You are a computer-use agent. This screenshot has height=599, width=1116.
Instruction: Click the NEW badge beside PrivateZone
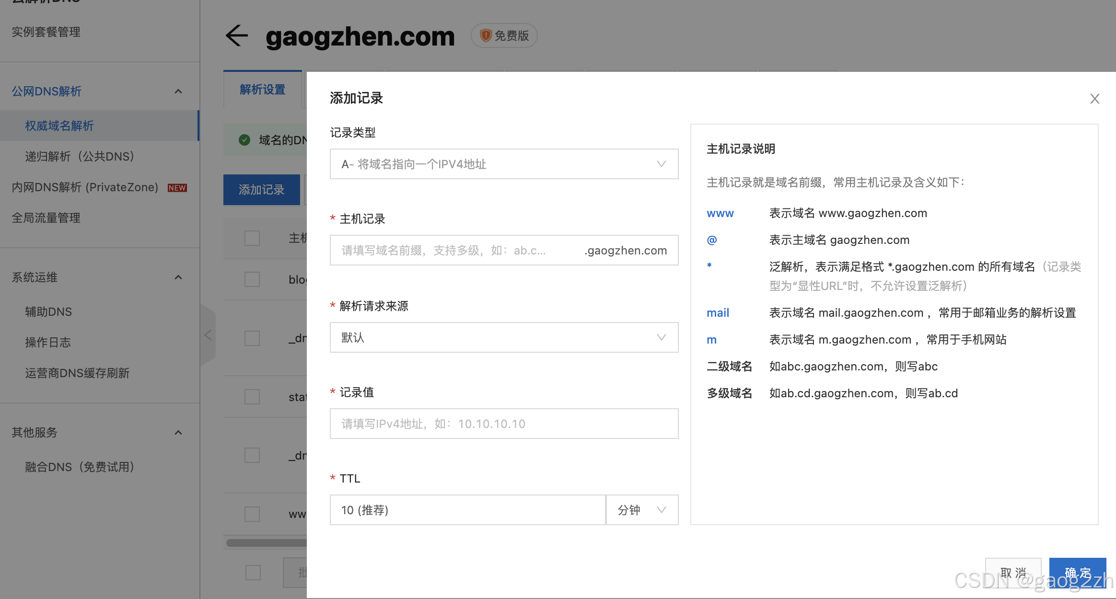(177, 188)
